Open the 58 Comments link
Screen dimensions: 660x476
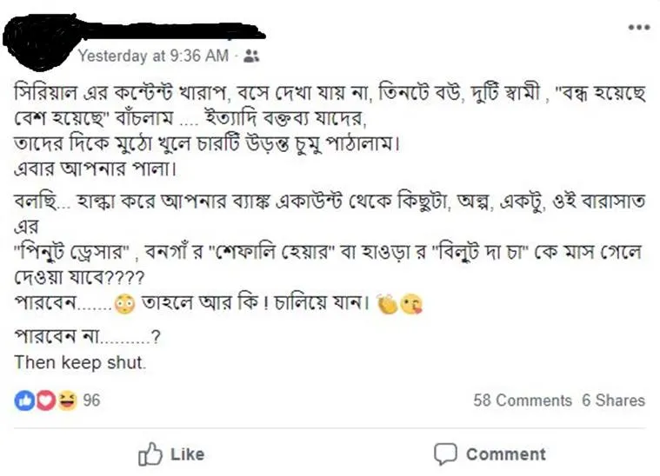click(x=523, y=400)
